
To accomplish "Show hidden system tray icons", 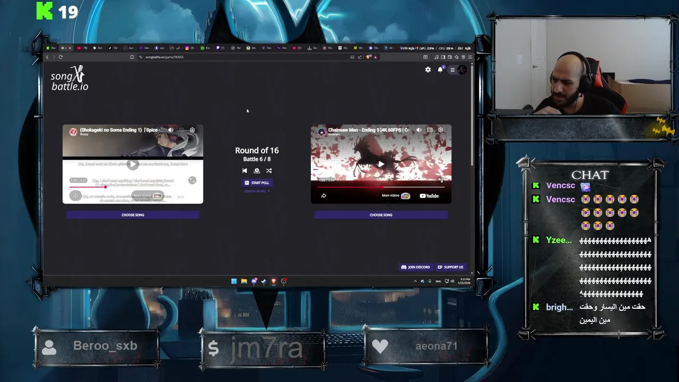I will coord(415,281).
